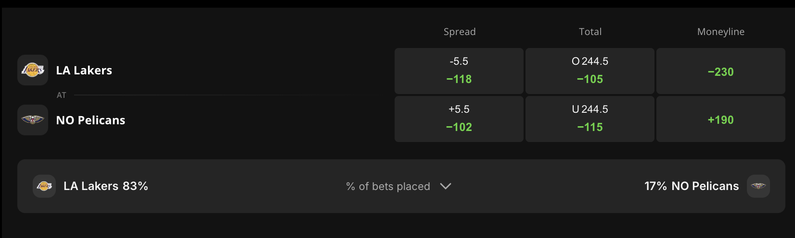
Task: Click the 17% NO Pelicans label
Action: click(691, 186)
